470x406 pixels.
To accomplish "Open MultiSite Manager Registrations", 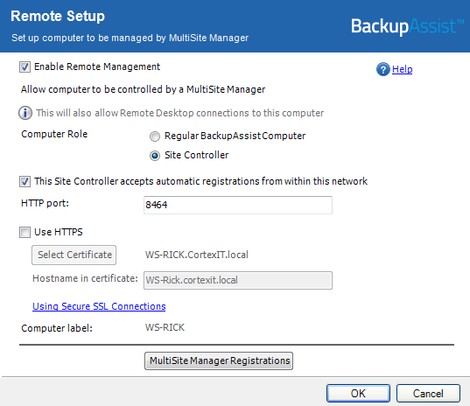I will [219, 360].
